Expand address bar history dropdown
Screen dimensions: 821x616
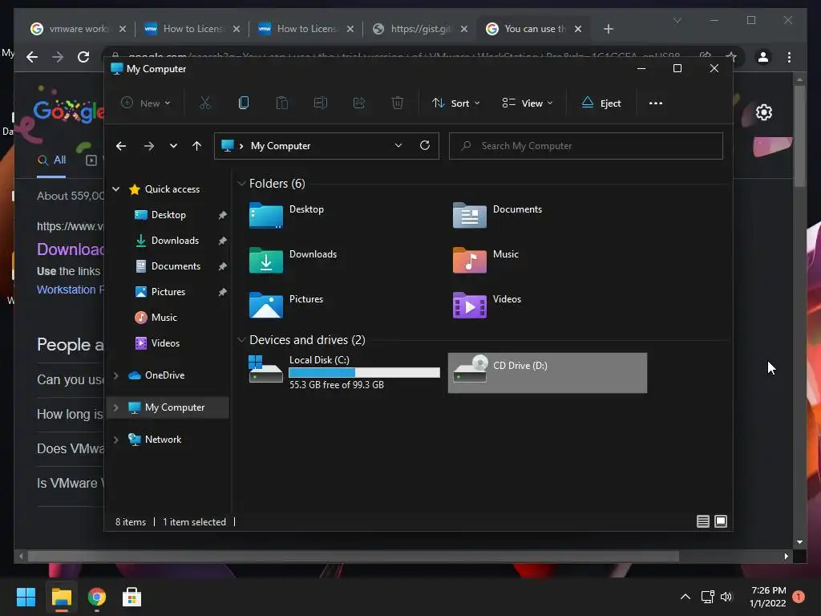pyautogui.click(x=398, y=146)
